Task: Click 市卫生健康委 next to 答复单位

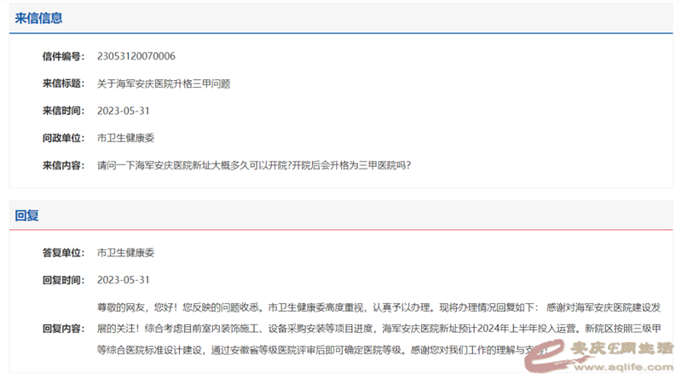Action: [x=125, y=253]
